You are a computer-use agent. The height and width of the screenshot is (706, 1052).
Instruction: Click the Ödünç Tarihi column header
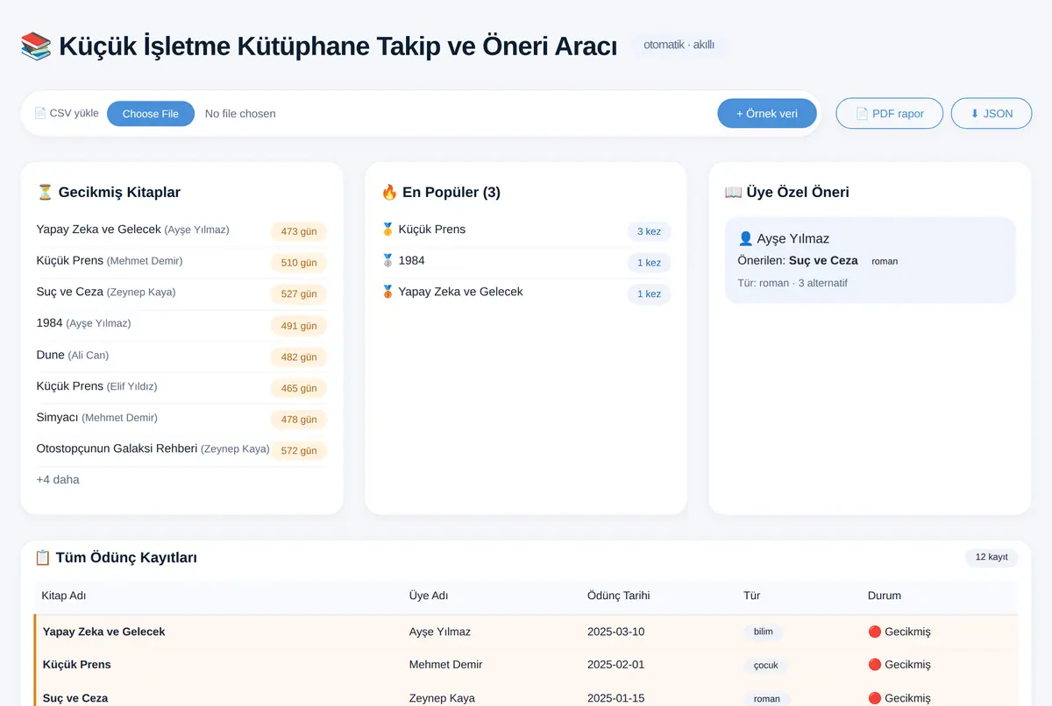(619, 596)
